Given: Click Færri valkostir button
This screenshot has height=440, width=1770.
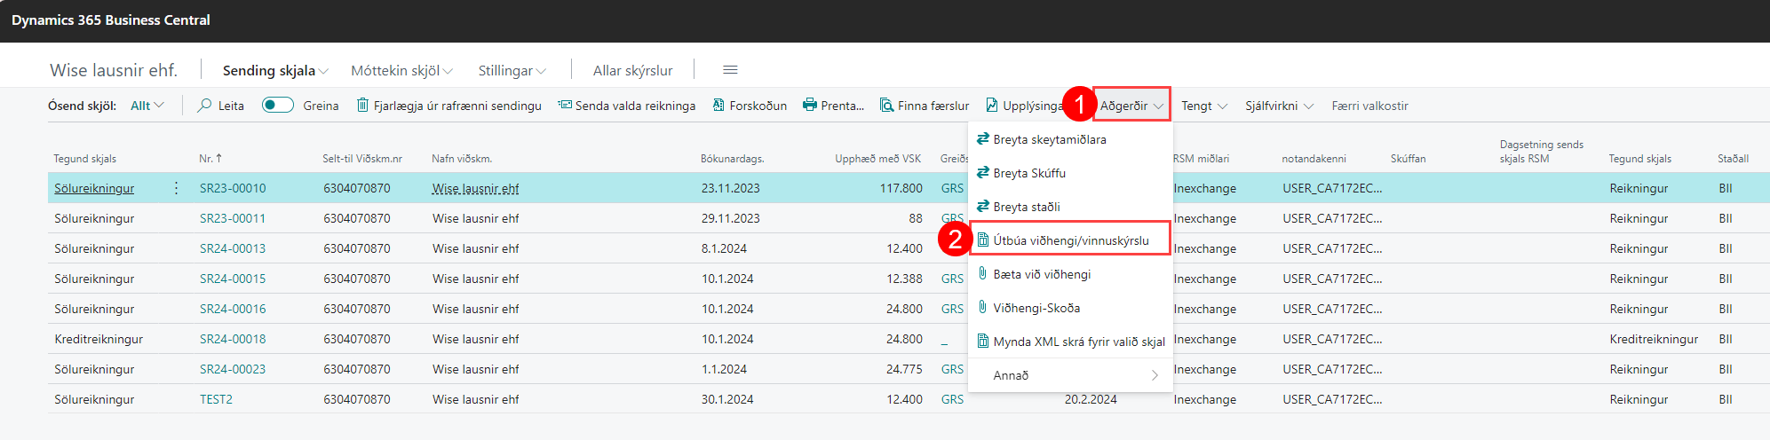Looking at the screenshot, I should coord(1369,106).
